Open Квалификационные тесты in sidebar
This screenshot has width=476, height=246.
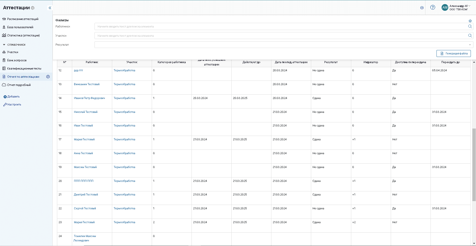pyautogui.click(x=24, y=68)
